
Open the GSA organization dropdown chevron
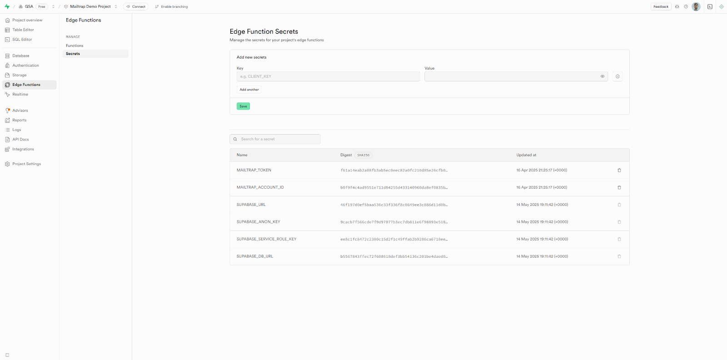pos(53,6)
